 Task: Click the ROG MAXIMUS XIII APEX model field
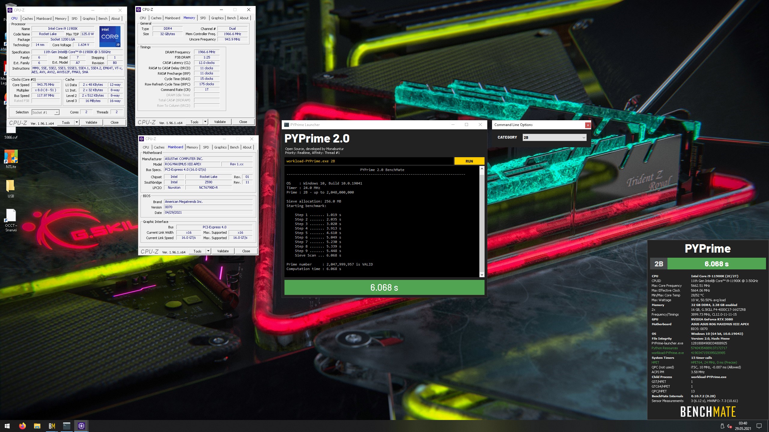pos(192,164)
